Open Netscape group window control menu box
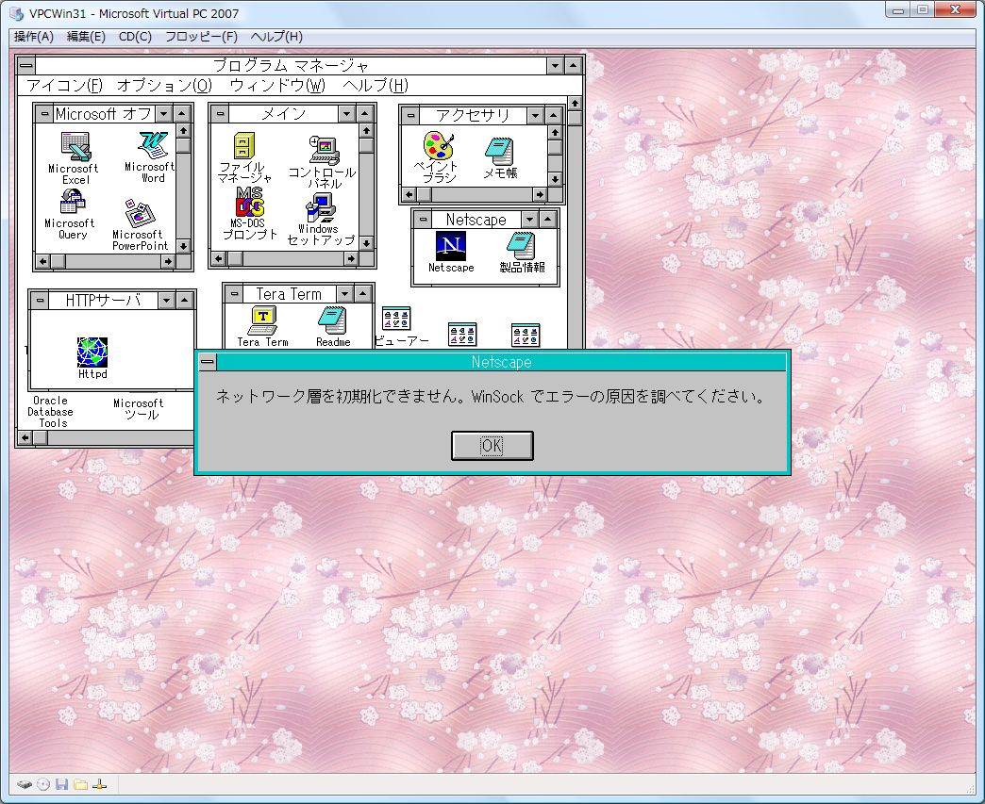The width and height of the screenshot is (985, 804). pos(423,220)
